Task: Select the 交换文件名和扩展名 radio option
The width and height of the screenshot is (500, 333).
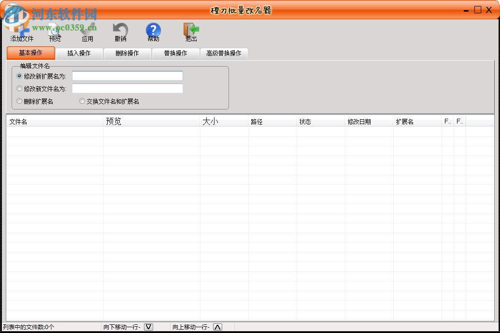Action: [82, 101]
